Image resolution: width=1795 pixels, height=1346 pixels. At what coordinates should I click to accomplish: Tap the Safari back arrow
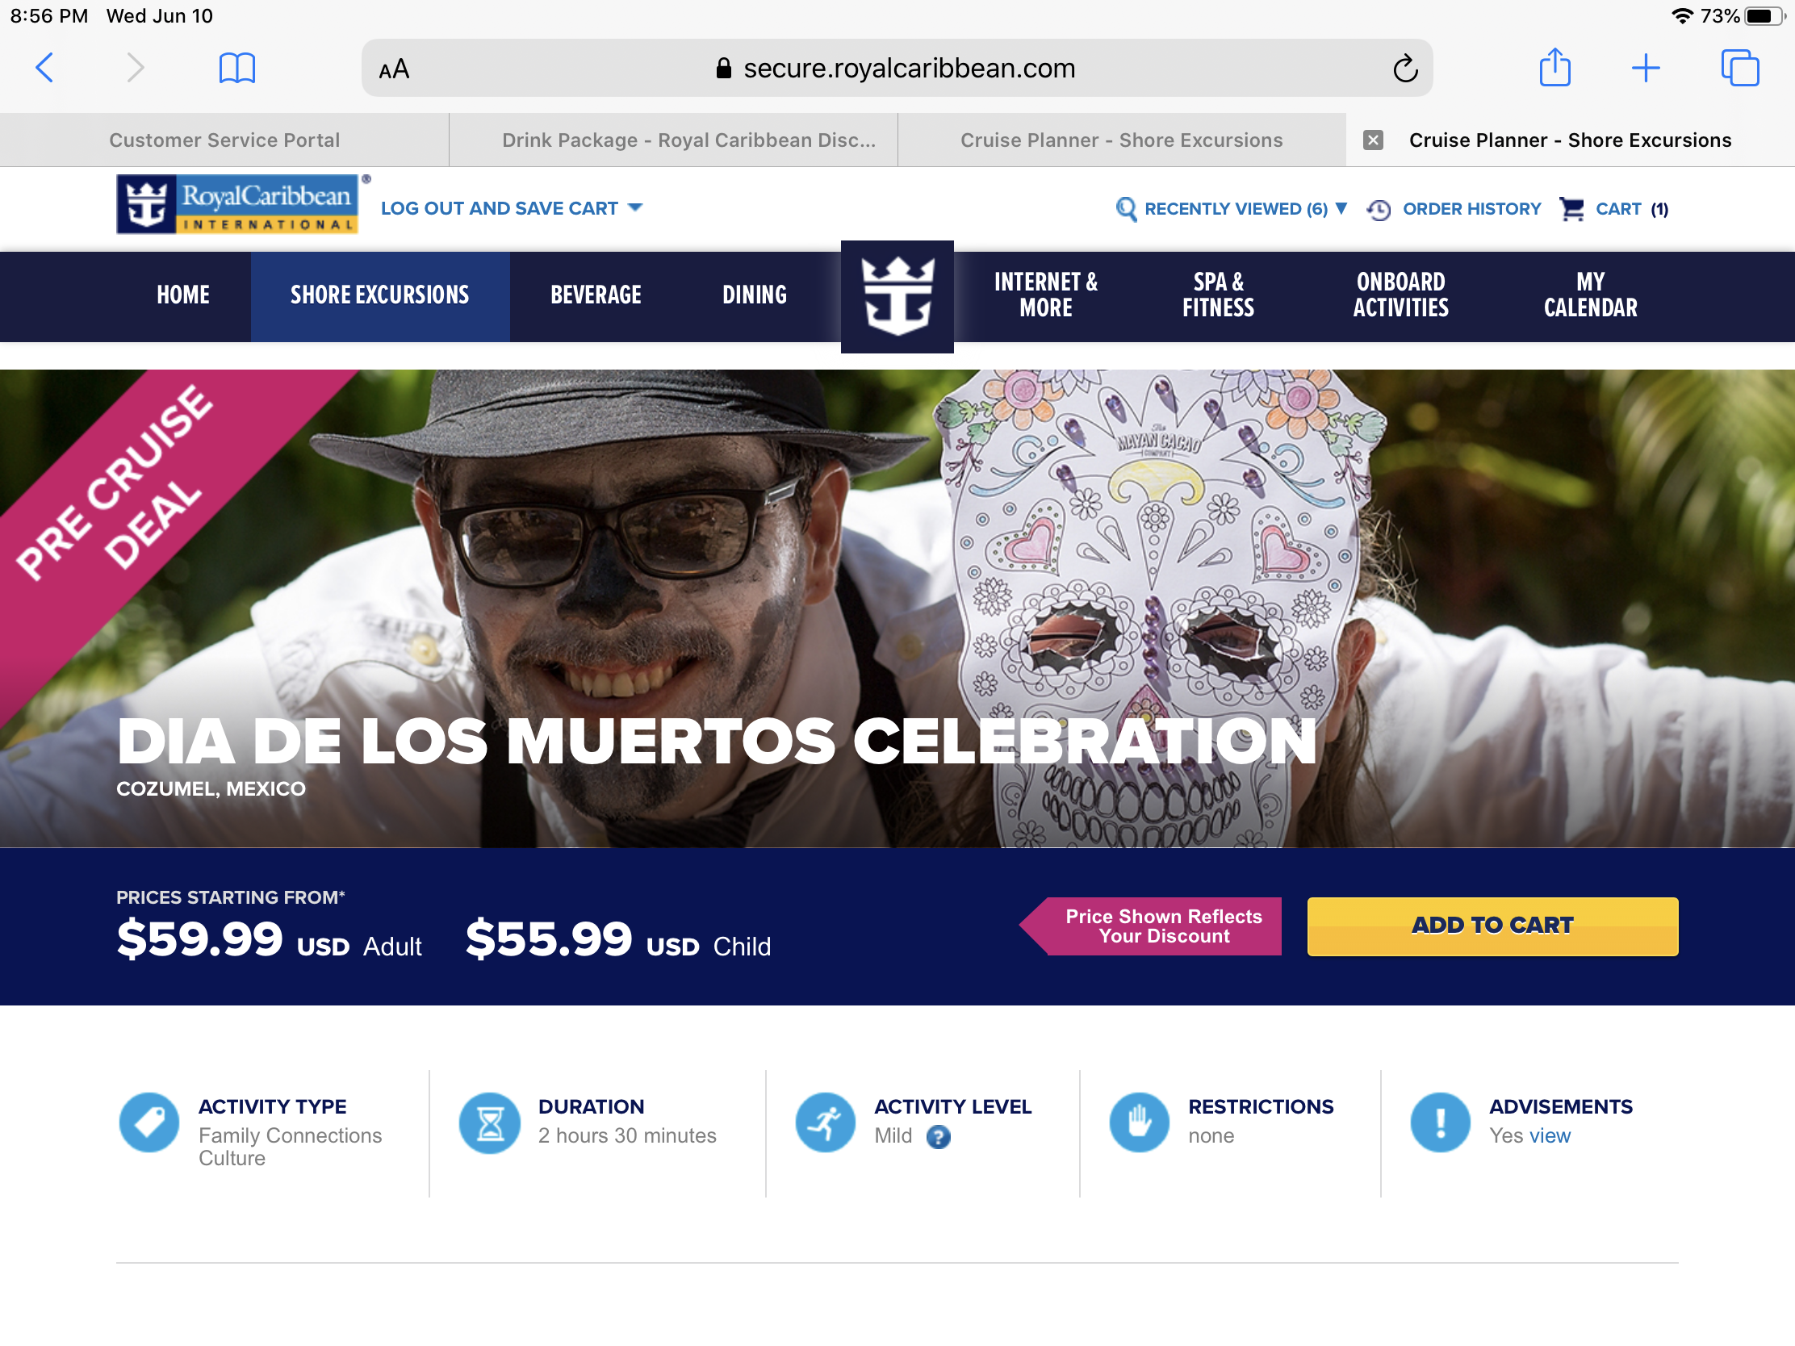[x=44, y=68]
